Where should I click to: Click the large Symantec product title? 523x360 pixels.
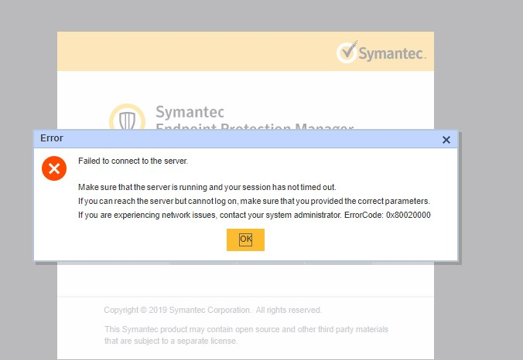click(x=190, y=112)
